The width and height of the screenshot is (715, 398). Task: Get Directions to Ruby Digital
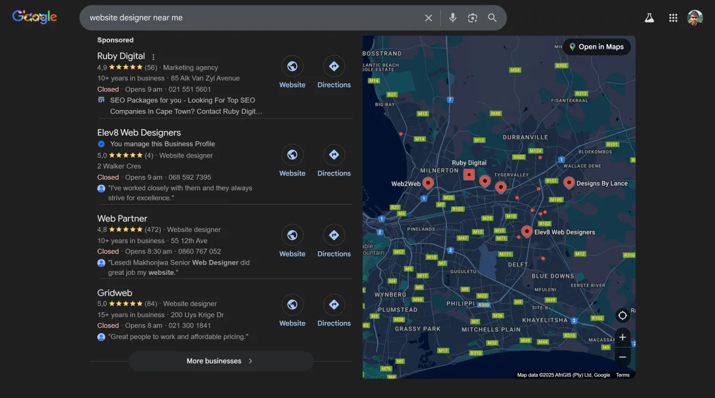pyautogui.click(x=334, y=67)
